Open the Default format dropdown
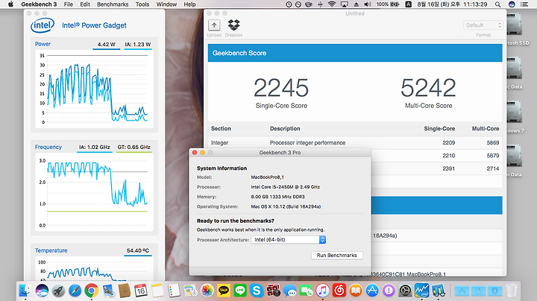The width and height of the screenshot is (537, 301). [483, 25]
